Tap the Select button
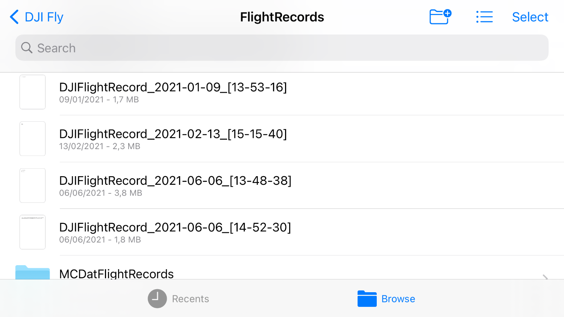The width and height of the screenshot is (564, 317). pos(530,17)
